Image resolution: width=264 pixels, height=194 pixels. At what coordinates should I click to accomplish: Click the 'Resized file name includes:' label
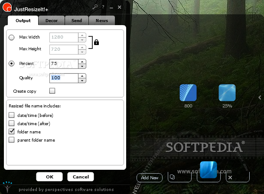(x=35, y=106)
